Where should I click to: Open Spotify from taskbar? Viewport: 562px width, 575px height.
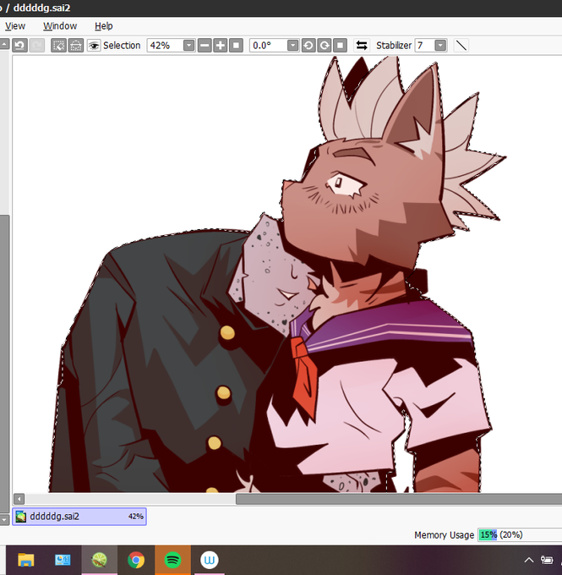pos(172,560)
